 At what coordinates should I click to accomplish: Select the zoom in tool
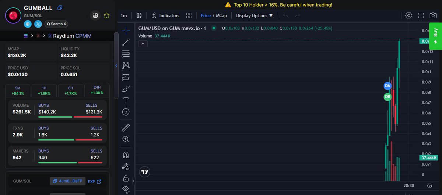[126, 139]
